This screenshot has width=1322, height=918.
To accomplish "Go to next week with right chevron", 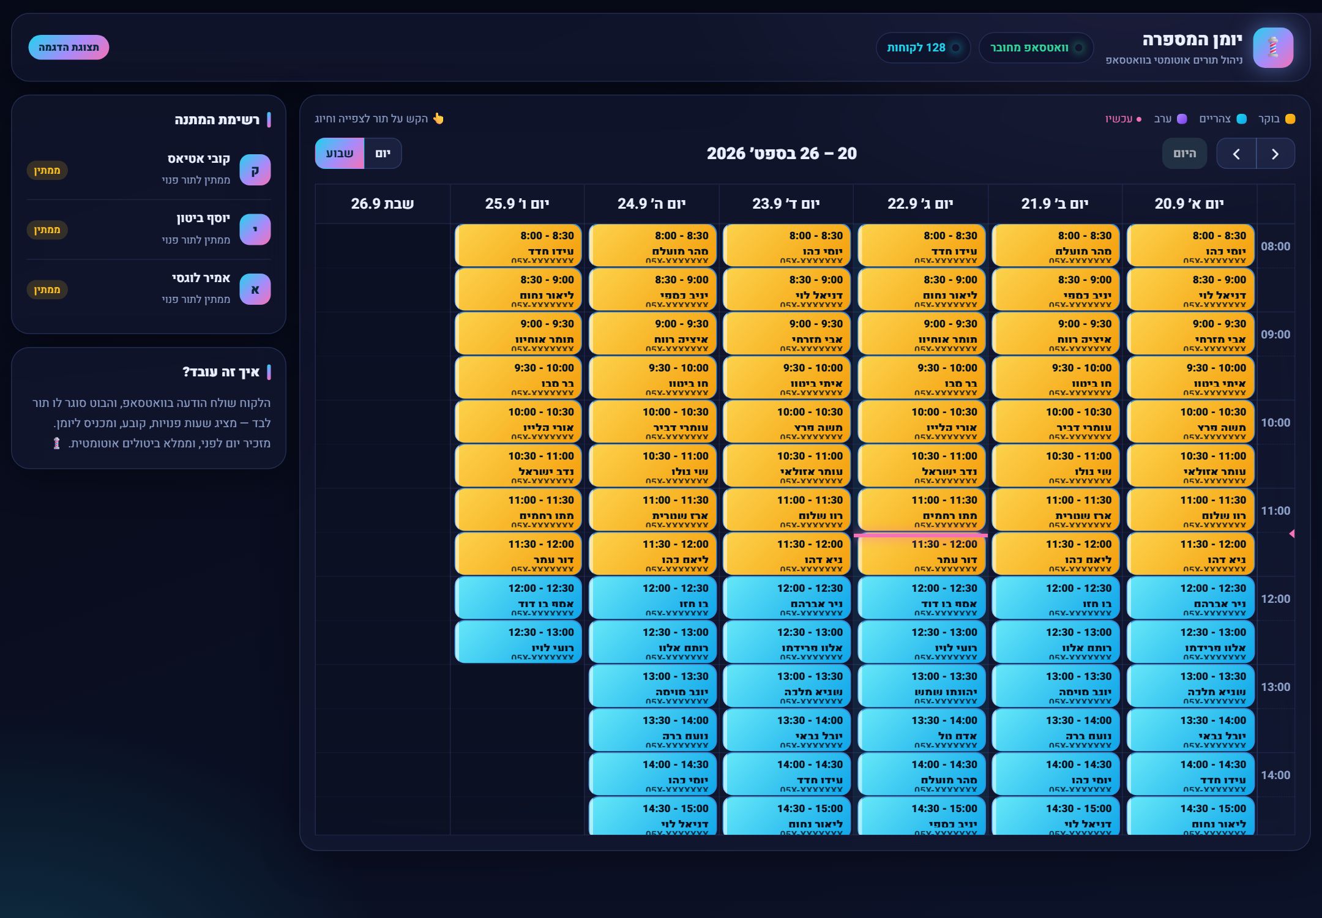I will pyautogui.click(x=1275, y=154).
